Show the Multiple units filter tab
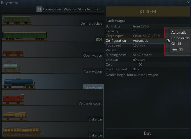 88,9
